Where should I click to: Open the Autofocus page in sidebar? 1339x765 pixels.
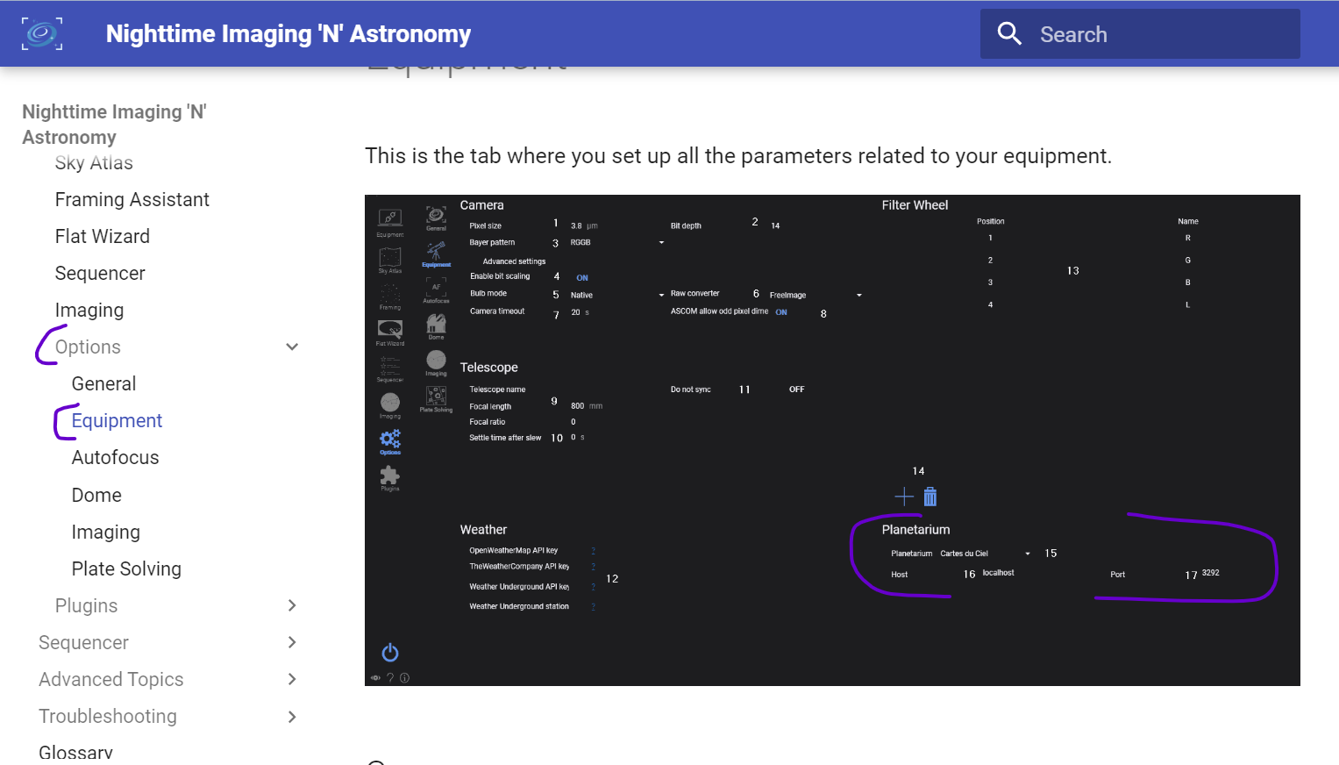click(x=116, y=458)
